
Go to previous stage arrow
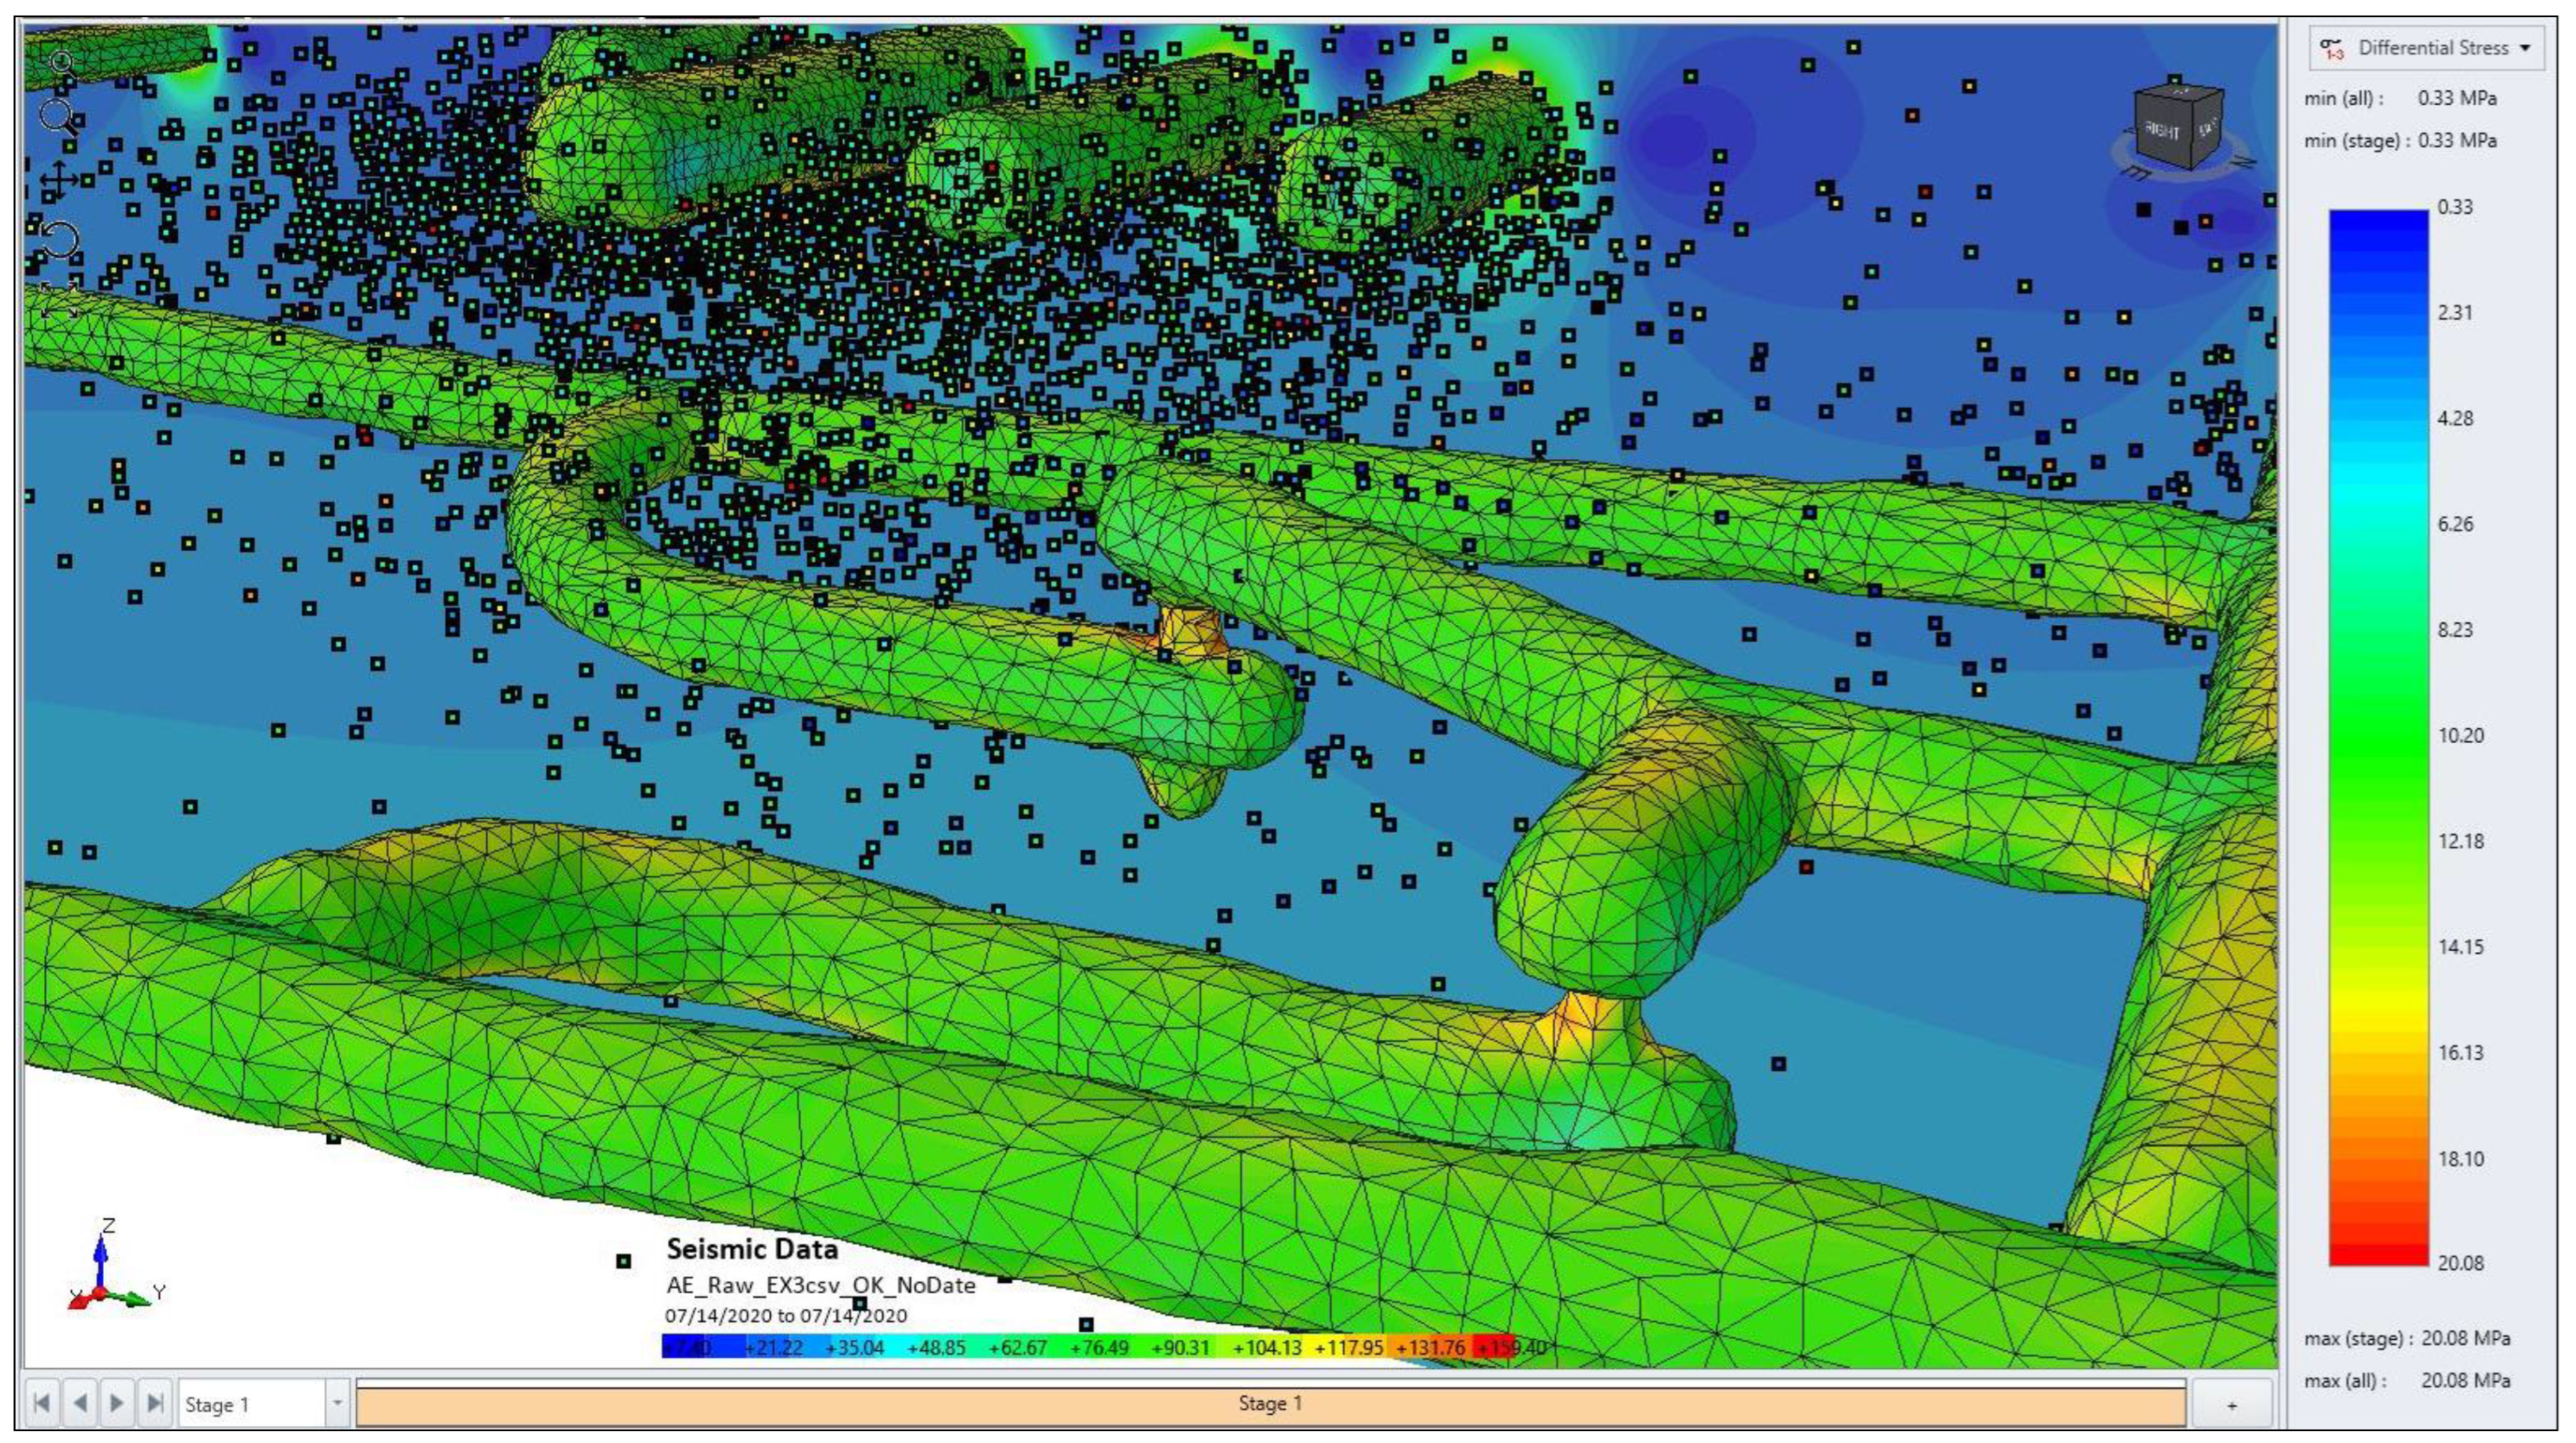tap(80, 1403)
